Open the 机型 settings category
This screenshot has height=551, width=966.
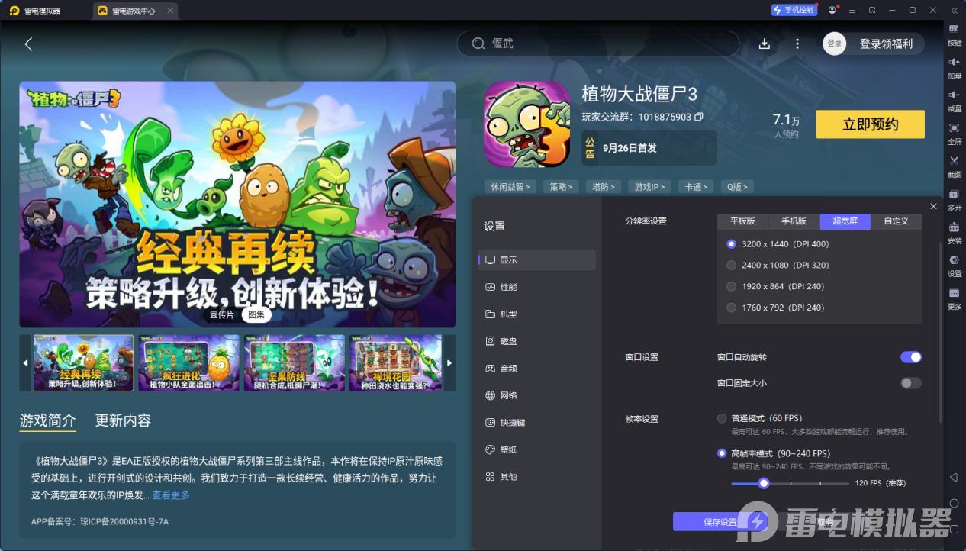pyautogui.click(x=537, y=314)
